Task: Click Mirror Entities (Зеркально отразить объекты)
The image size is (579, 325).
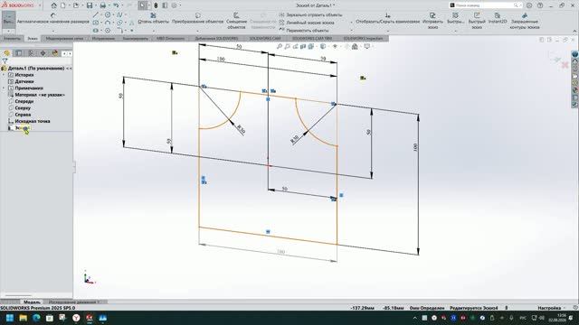Action: click(310, 14)
